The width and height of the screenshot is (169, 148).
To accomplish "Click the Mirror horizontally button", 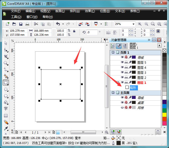I will (x=108, y=32).
